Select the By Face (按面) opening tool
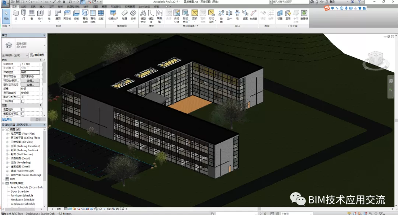Viewport: 398px width, 215px height. click(221, 17)
